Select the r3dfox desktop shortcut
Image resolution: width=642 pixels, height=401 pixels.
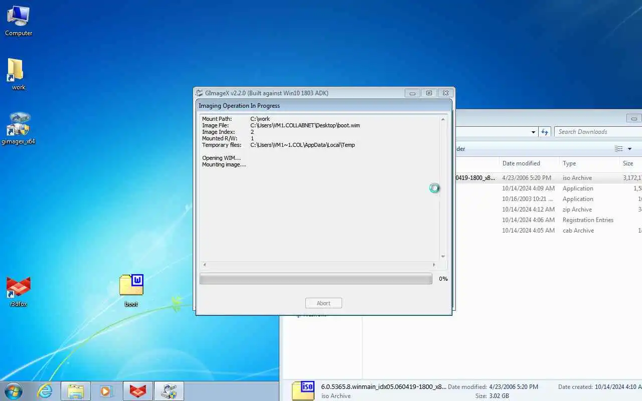click(x=19, y=291)
